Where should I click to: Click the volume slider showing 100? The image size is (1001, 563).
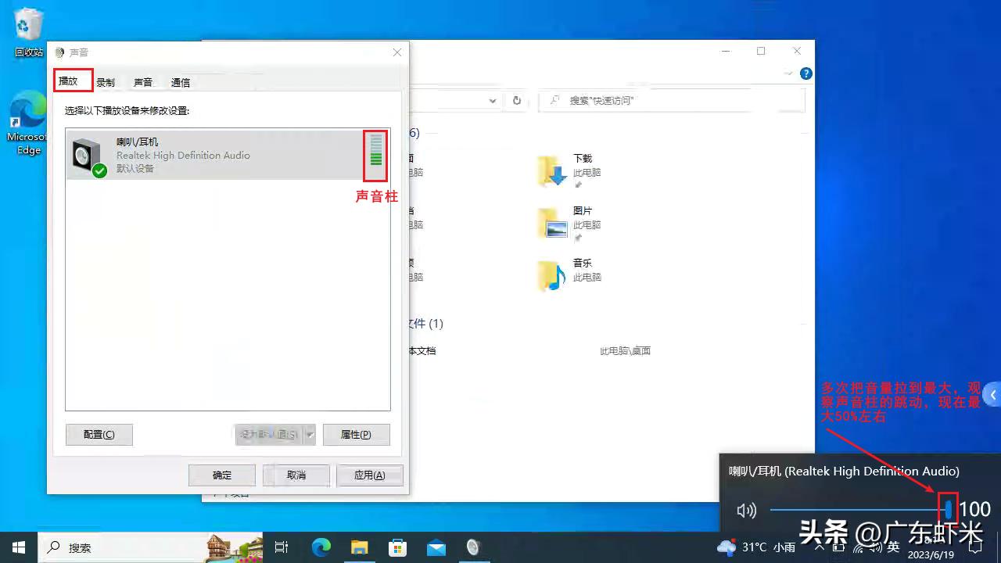click(949, 509)
